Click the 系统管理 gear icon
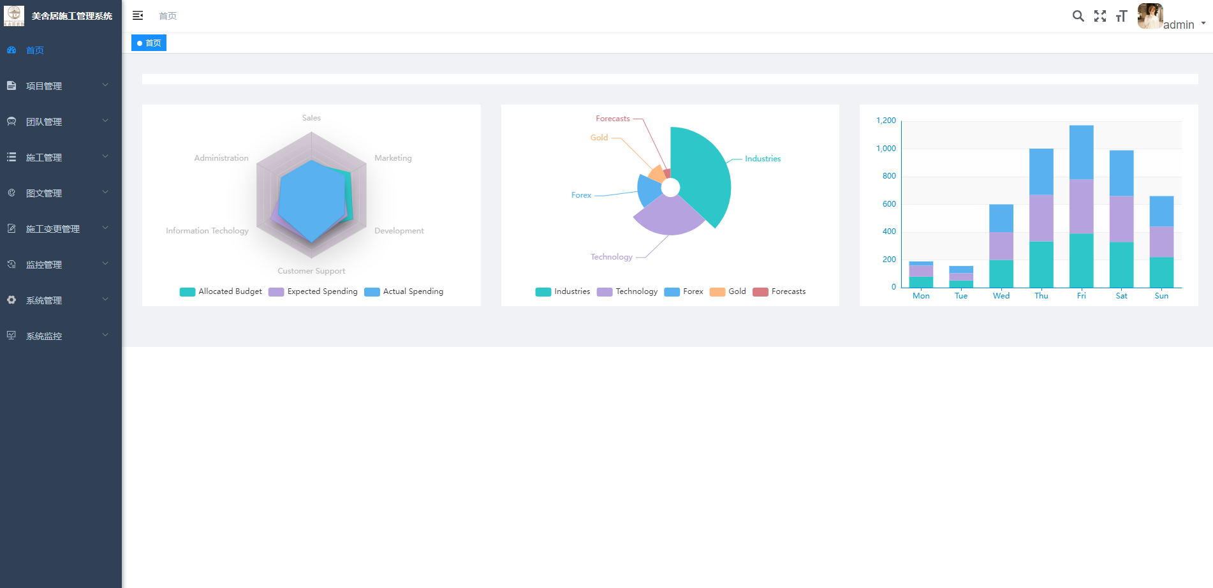Image resolution: width=1213 pixels, height=588 pixels. [11, 300]
